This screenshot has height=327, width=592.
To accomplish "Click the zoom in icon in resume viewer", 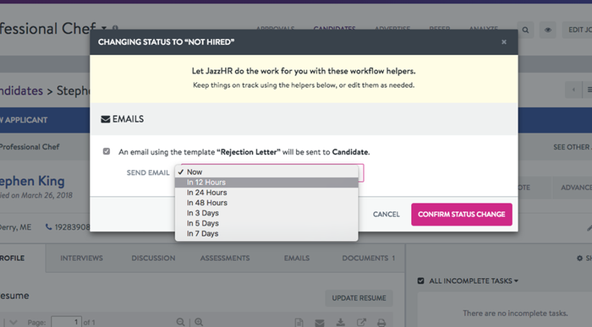I will (x=199, y=322).
